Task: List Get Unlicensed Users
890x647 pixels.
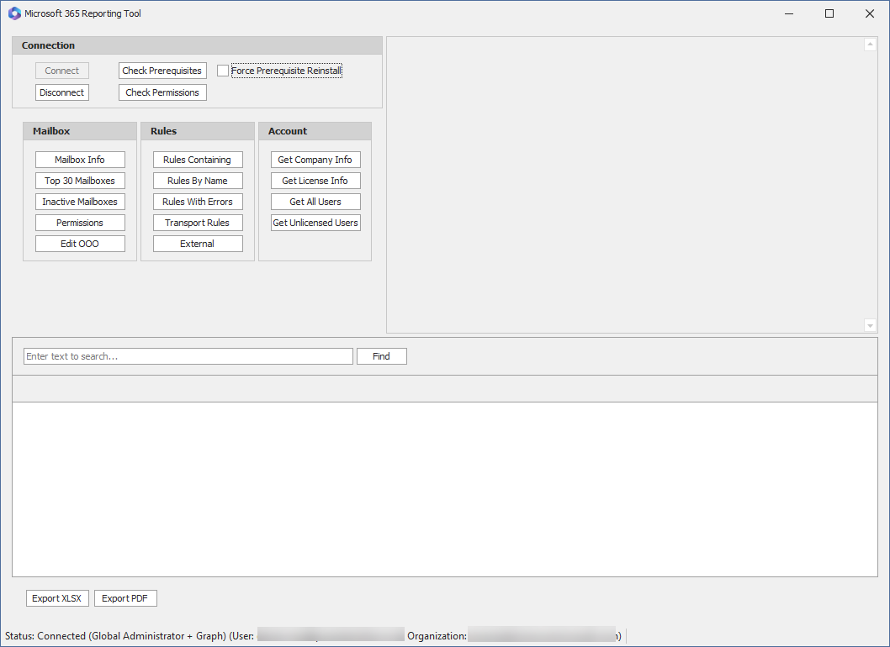Action: (315, 223)
